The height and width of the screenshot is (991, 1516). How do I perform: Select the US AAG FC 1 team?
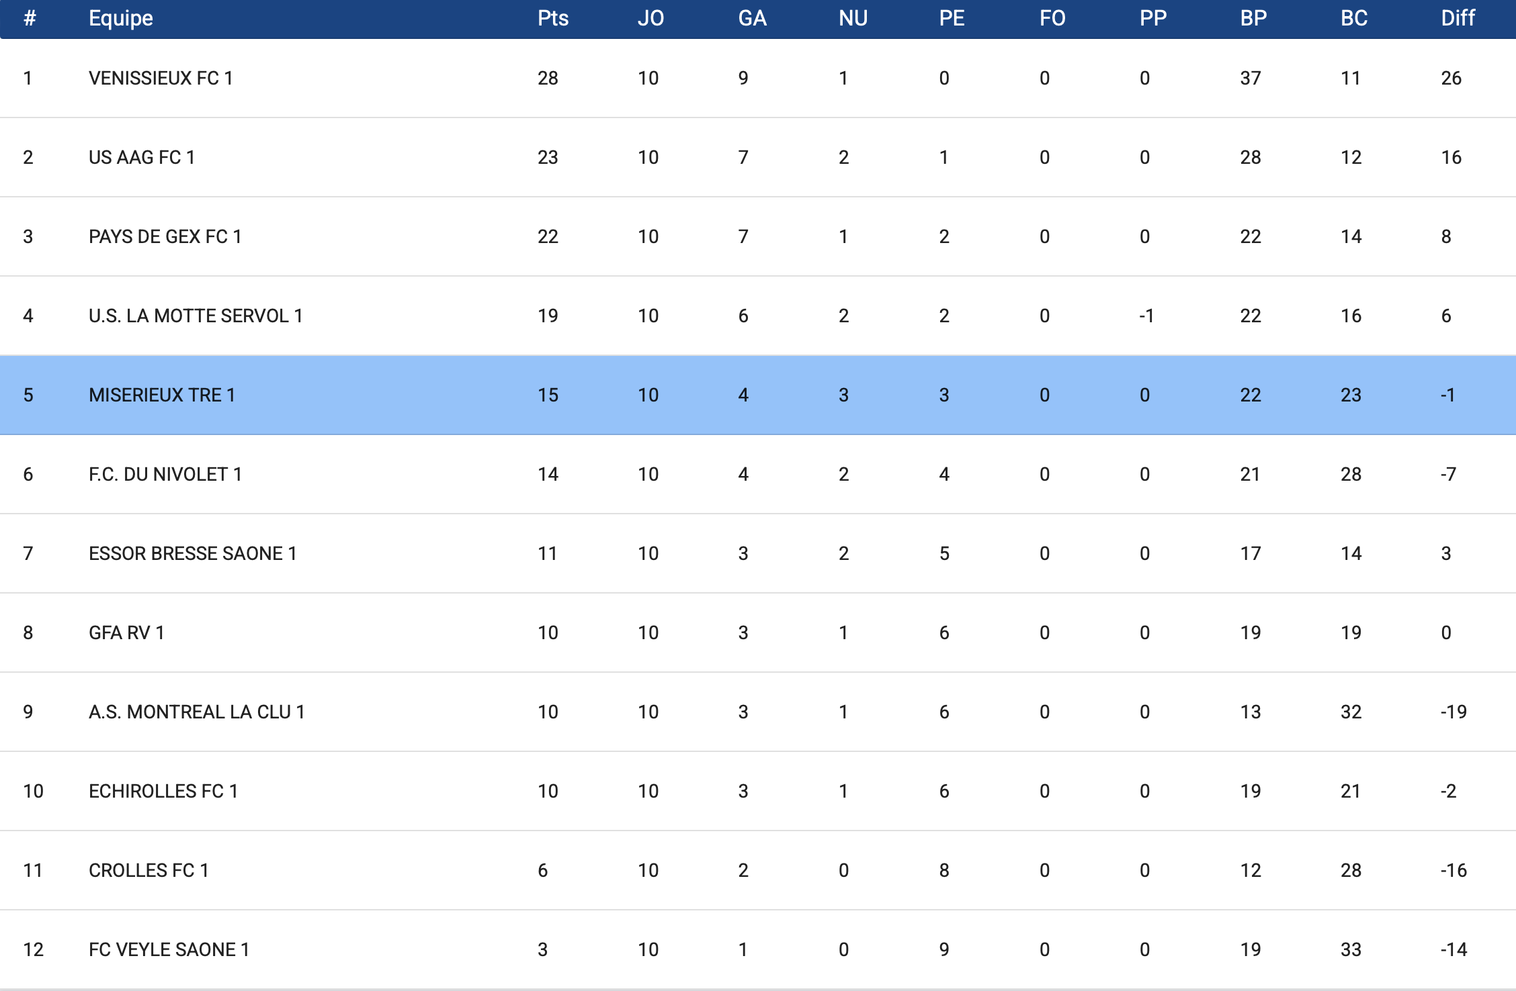point(142,158)
